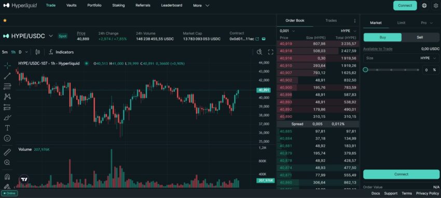Open the order book three-dot menu

click(355, 21)
